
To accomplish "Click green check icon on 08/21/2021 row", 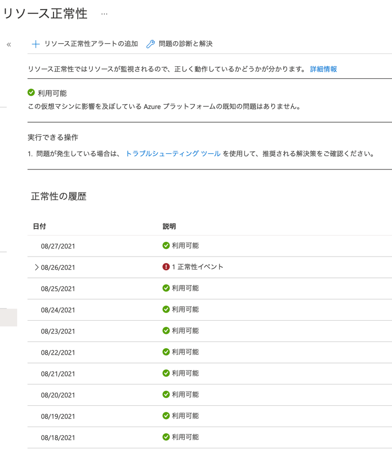I will coord(166,373).
